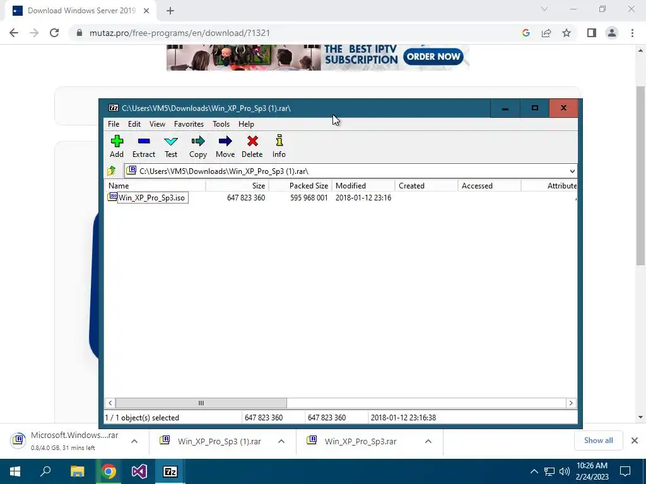Sort by Created column header
The width and height of the screenshot is (646, 484).
426,186
